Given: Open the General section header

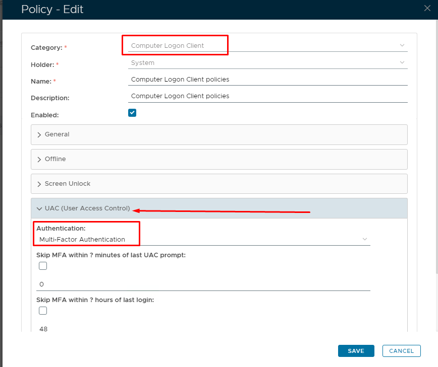Looking at the screenshot, I should (57, 134).
